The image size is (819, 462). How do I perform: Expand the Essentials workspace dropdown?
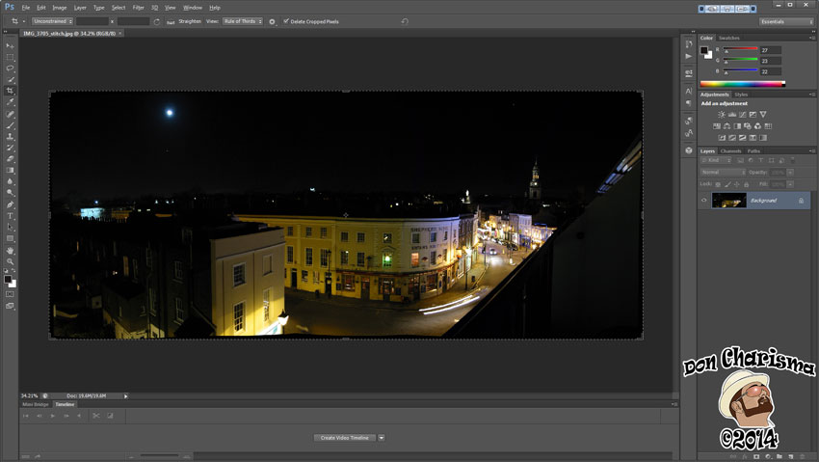784,21
